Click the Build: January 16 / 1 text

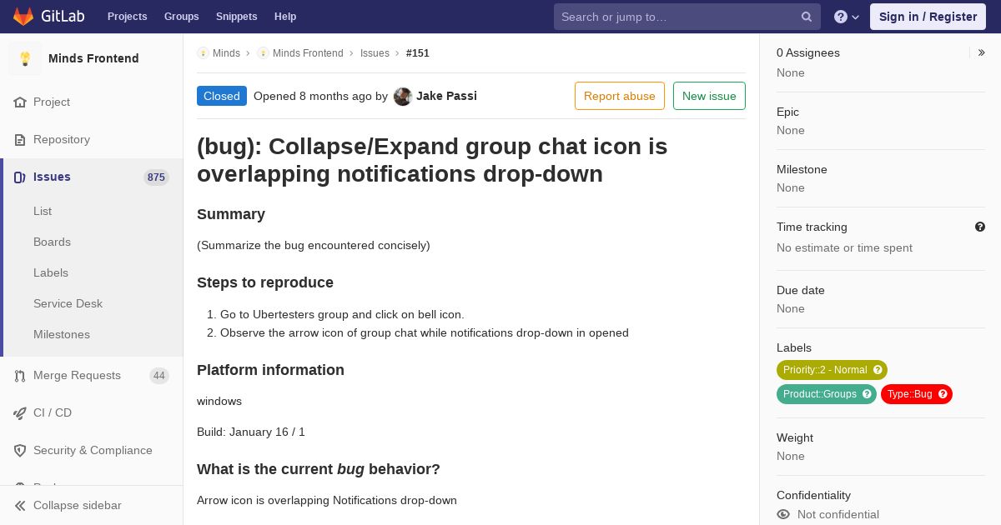pos(251,432)
